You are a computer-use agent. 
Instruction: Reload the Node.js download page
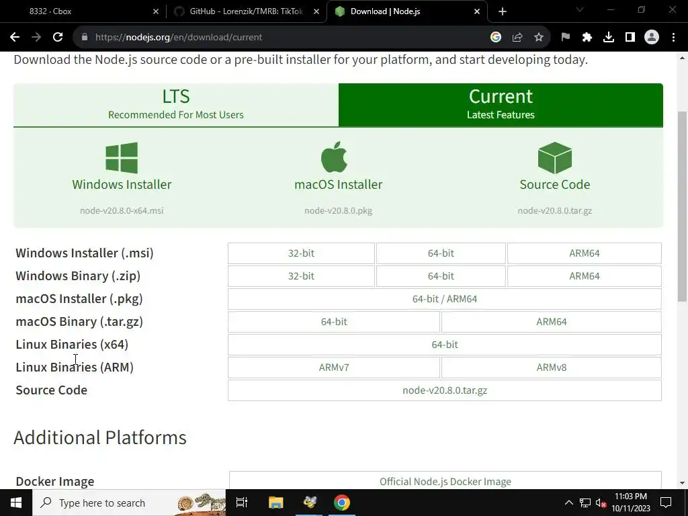tap(58, 38)
